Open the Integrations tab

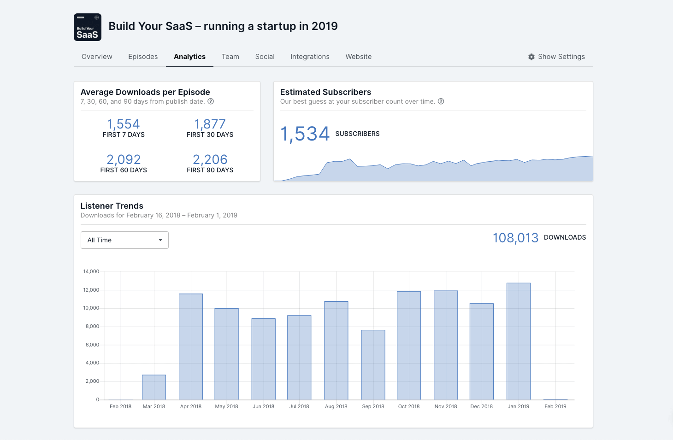(x=310, y=57)
